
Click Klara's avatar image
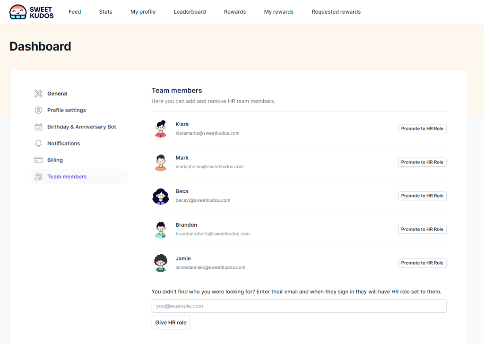point(161,129)
